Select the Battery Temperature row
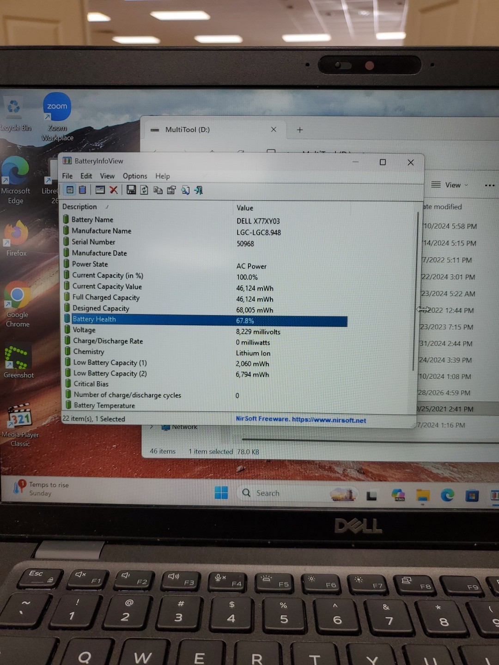Viewport: 499px width, 665px height. point(206,405)
